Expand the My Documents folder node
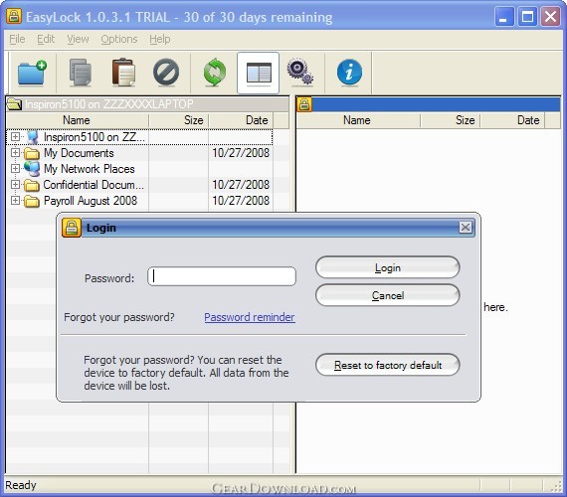The height and width of the screenshot is (497, 567). coord(15,152)
